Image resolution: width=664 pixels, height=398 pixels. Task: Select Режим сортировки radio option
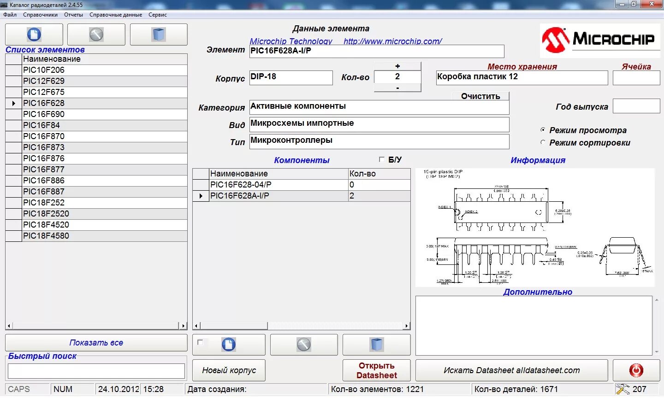[x=543, y=142]
